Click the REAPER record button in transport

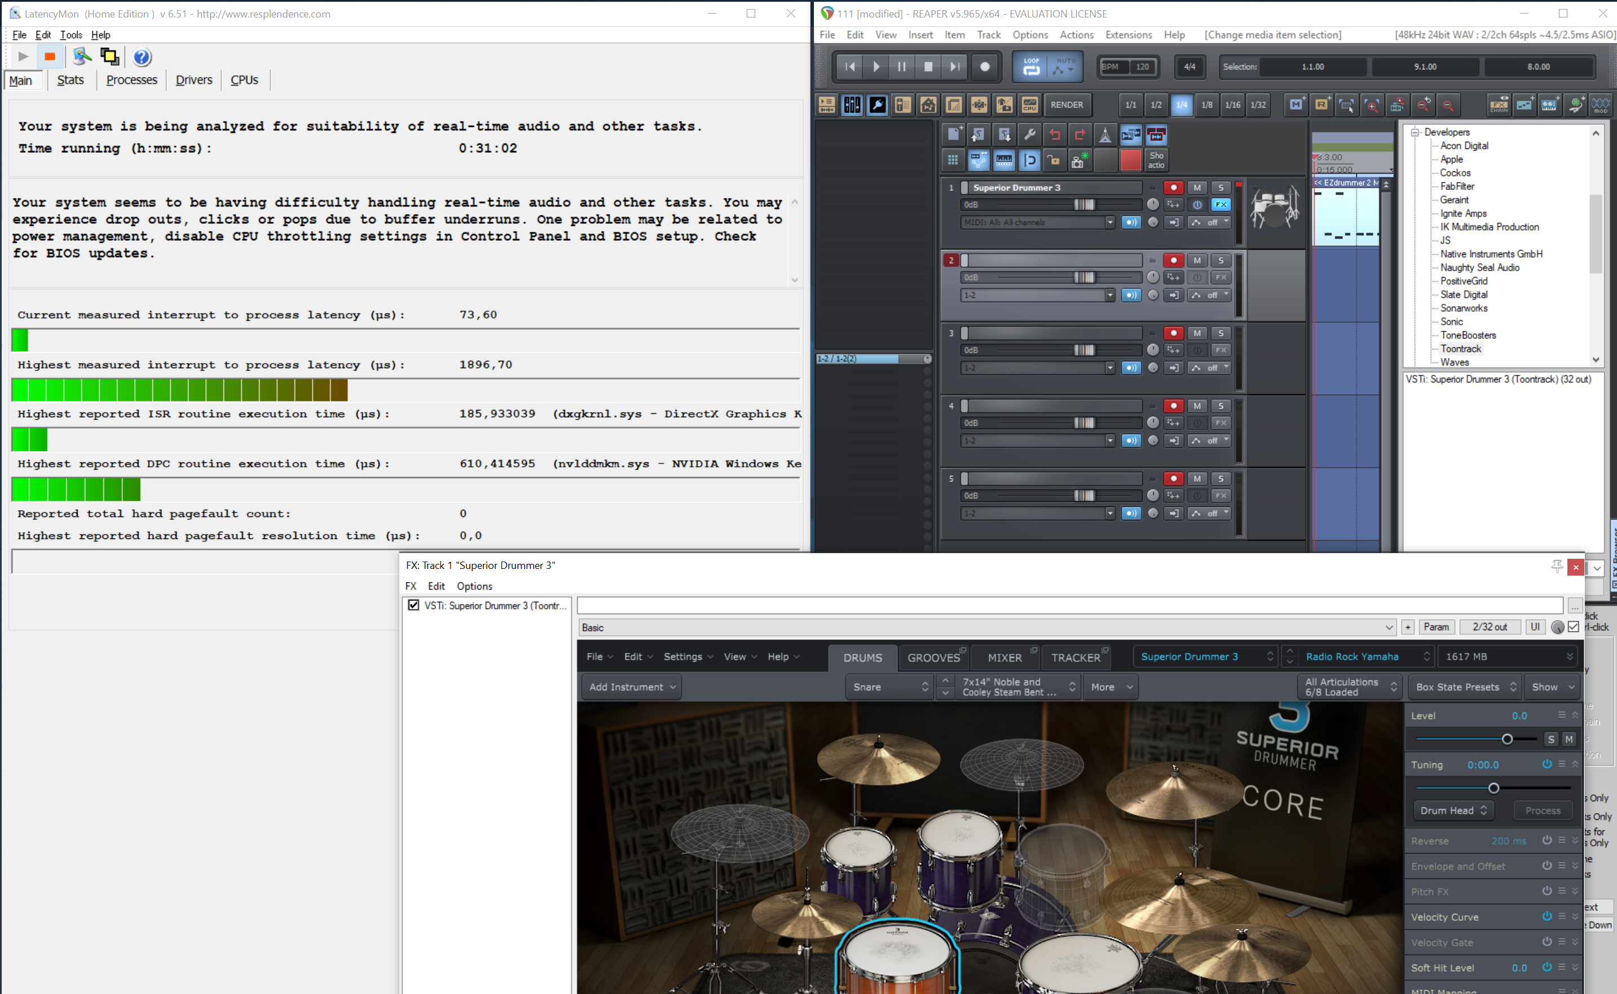tap(984, 67)
